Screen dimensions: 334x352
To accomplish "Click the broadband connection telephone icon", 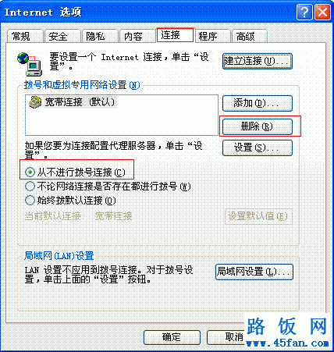I will [x=35, y=102].
